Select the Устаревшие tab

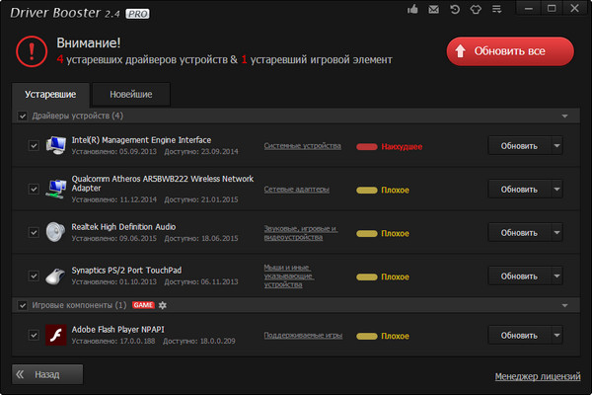(50, 95)
